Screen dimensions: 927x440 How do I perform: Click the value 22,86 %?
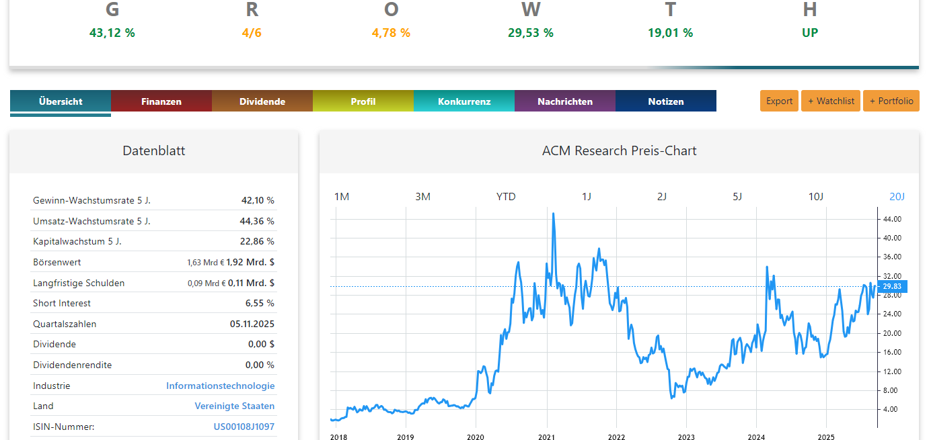coord(258,241)
